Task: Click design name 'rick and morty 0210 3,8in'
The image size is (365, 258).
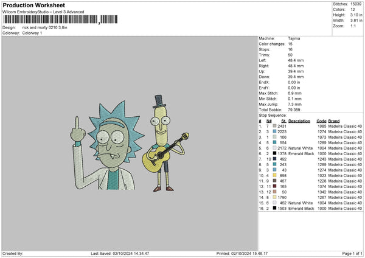Action: click(44, 27)
